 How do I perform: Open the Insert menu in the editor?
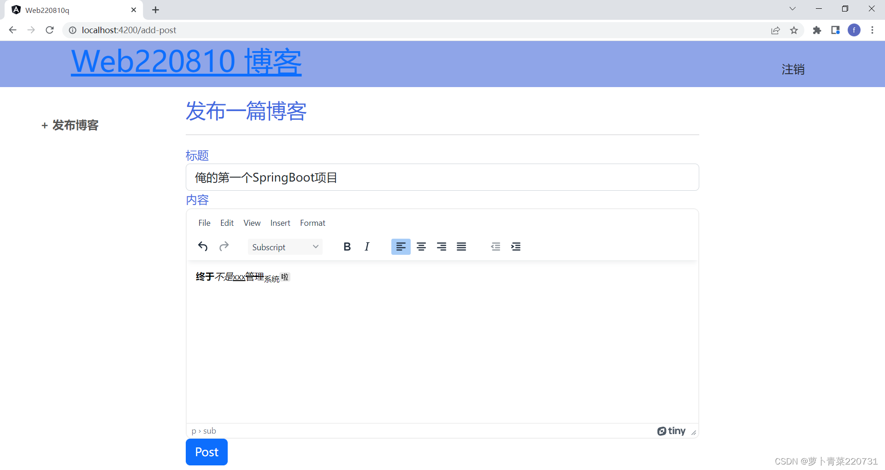280,223
